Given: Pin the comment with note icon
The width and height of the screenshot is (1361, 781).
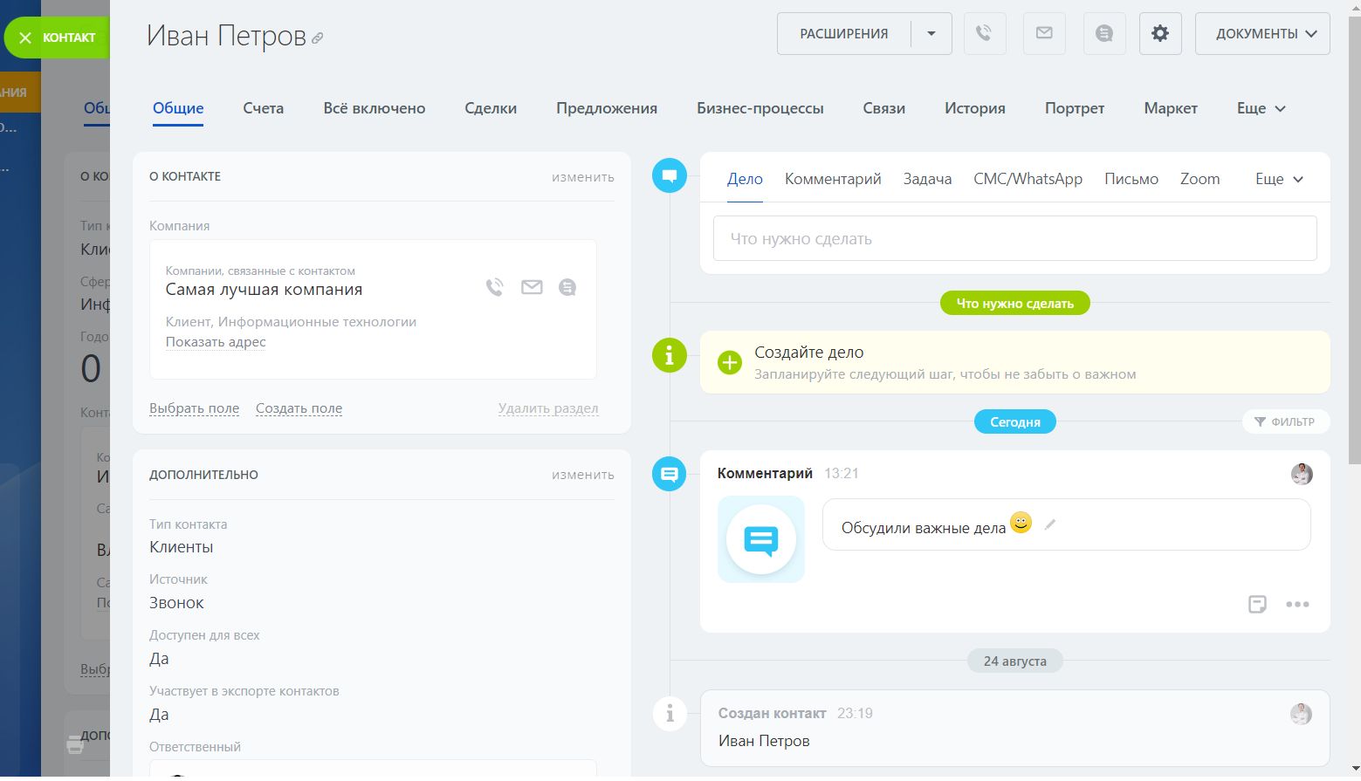Looking at the screenshot, I should tap(1257, 604).
